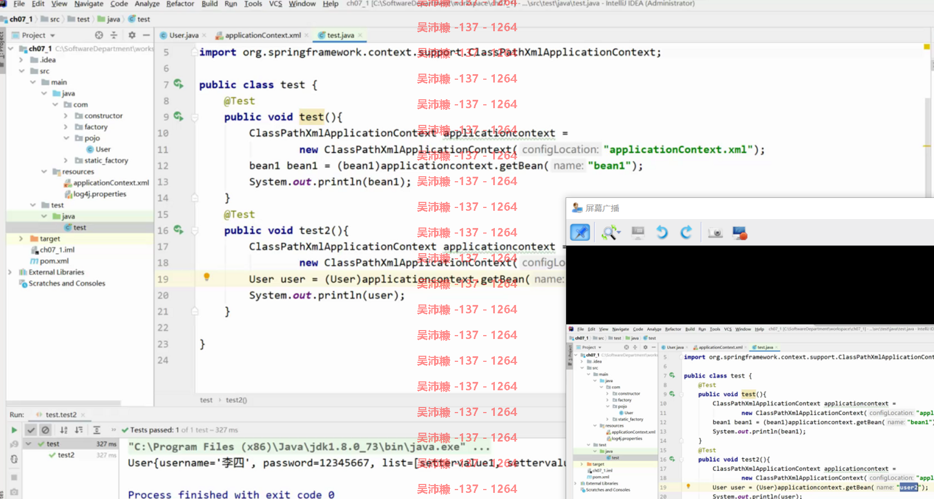934x499 pixels.
Task: Toggle auto-test rerun icon
Action: point(14,459)
